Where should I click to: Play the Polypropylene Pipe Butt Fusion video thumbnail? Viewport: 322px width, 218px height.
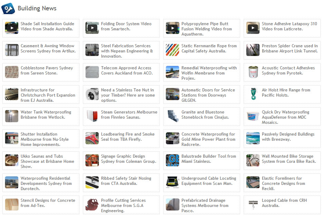coord(173,28)
